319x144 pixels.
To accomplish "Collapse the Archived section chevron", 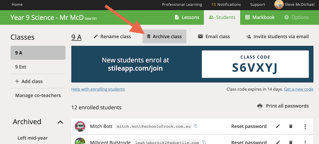I will (x=60, y=122).
